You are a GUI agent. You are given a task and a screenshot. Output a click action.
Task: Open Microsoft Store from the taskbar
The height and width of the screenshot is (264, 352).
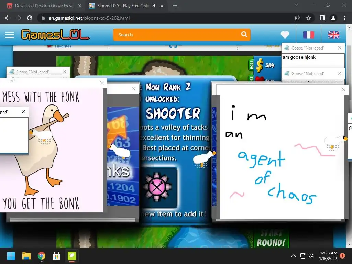(57, 256)
